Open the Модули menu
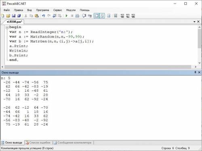Viewport: 202px width, 151px height. pyautogui.click(x=71, y=10)
